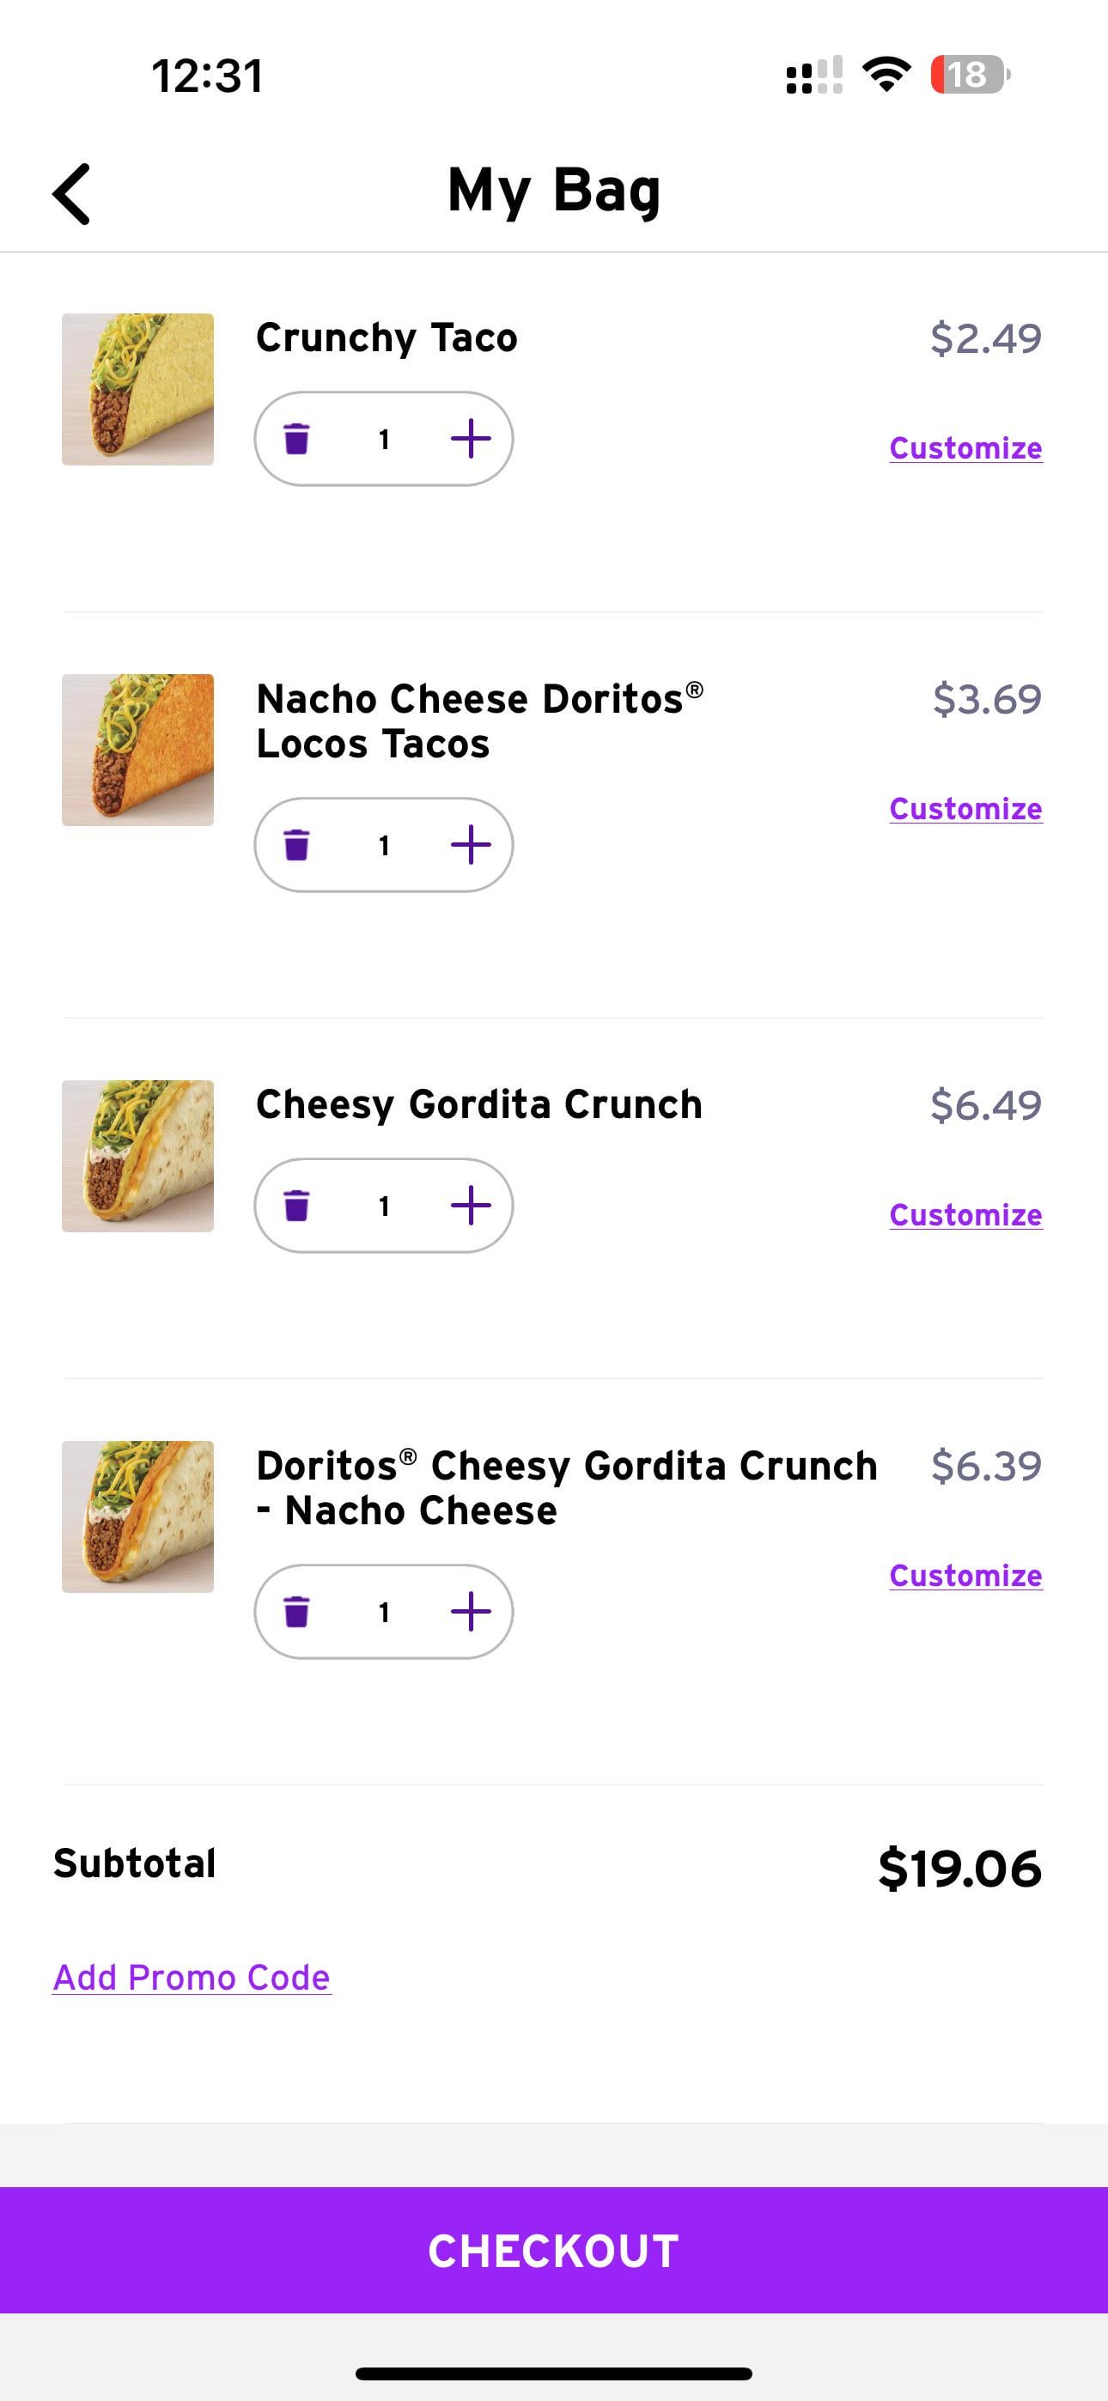Add one more Doritos Locos Tacos
This screenshot has height=2401, width=1108.
(471, 844)
